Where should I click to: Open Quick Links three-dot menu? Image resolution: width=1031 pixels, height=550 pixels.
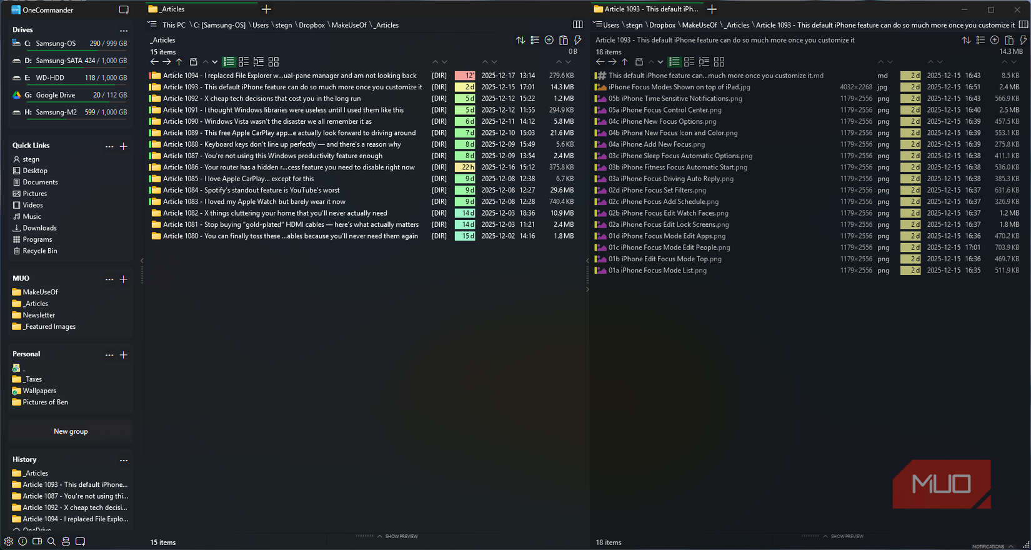coord(109,146)
